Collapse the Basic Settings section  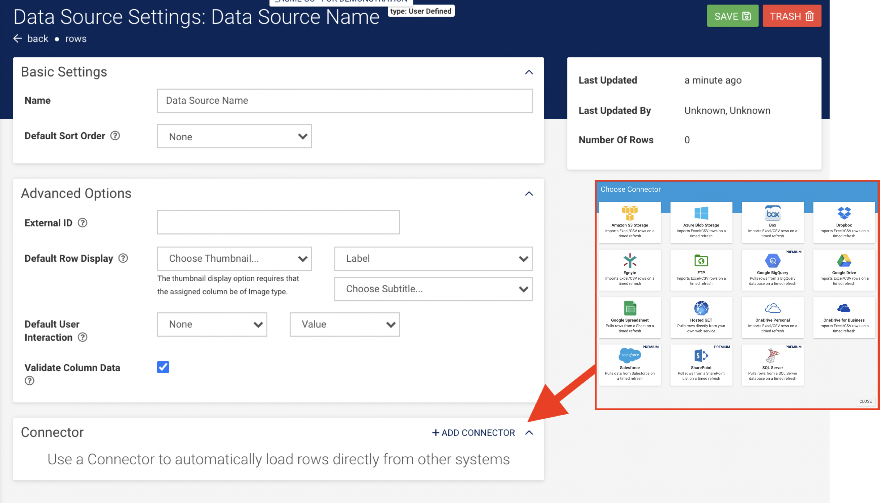coord(529,72)
